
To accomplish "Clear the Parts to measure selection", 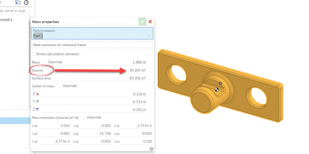I will tap(149, 36).
